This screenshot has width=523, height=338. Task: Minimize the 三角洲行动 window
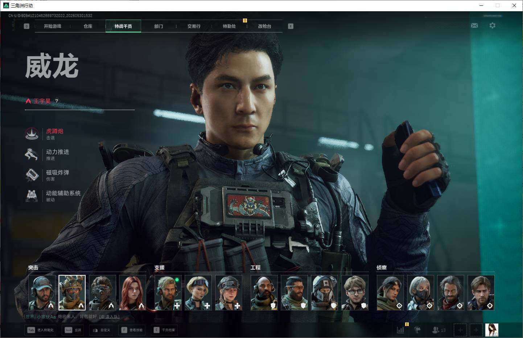(481, 5)
